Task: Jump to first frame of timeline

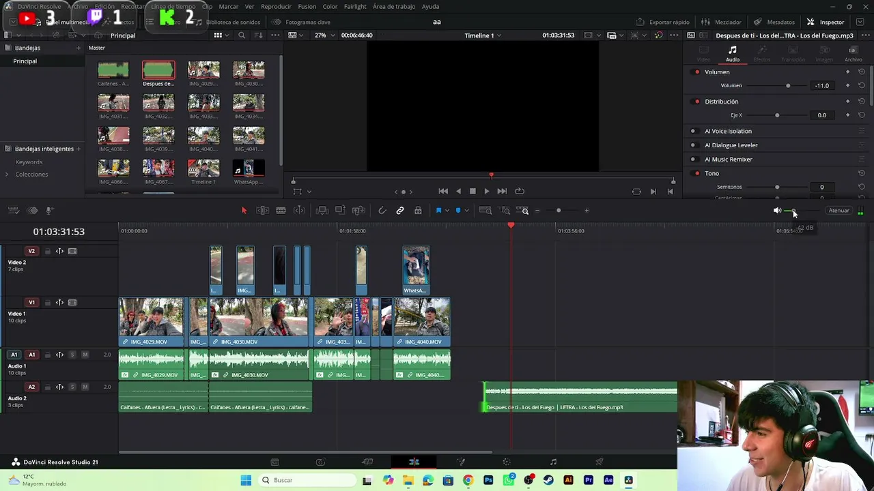Action: point(443,192)
